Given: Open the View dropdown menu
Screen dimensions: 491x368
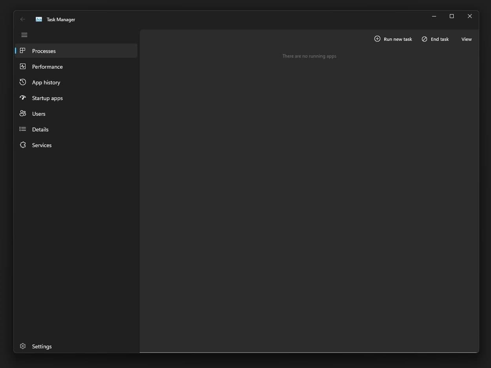Looking at the screenshot, I should pos(466,39).
